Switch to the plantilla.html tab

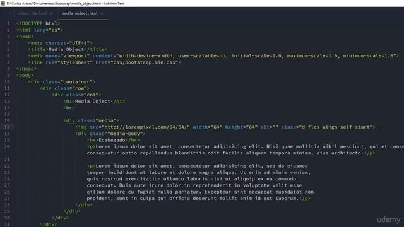click(33, 13)
